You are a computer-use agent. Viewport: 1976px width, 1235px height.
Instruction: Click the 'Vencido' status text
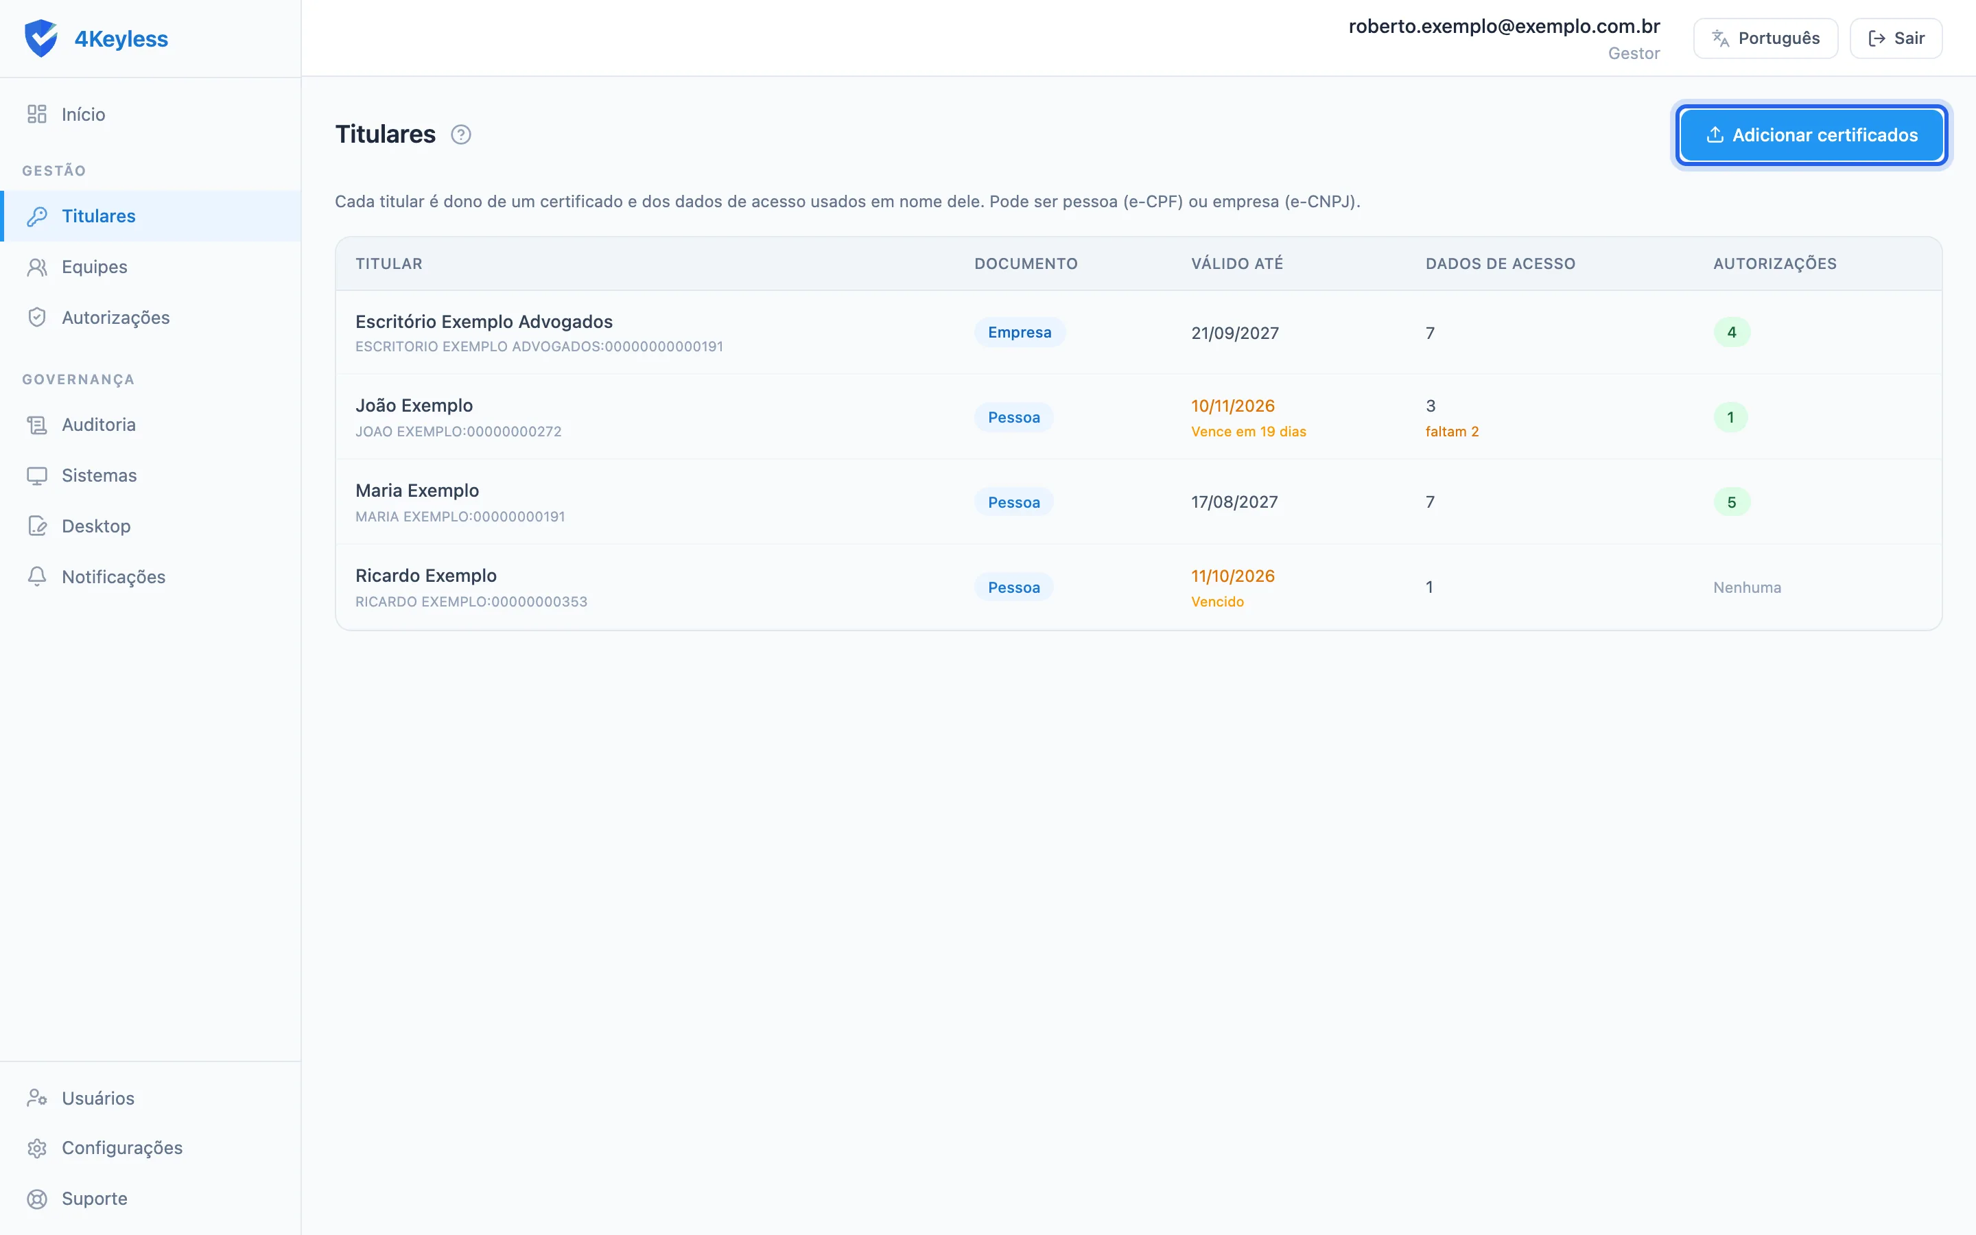point(1217,602)
